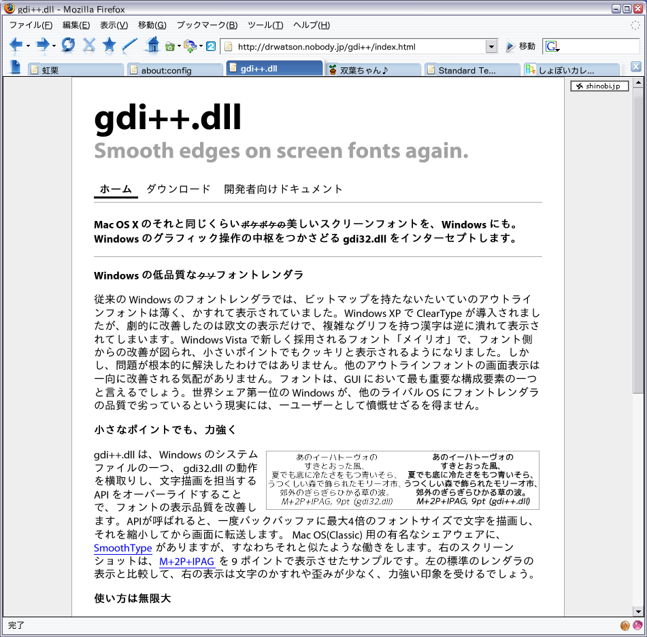Open the ファイル menu
The height and width of the screenshot is (637, 647).
point(31,25)
